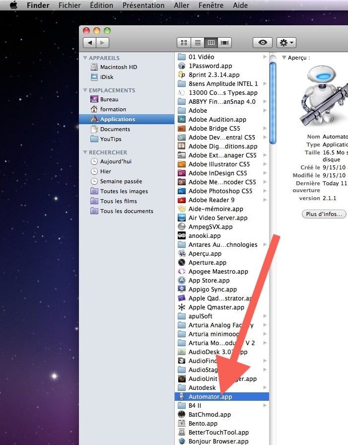The width and height of the screenshot is (348, 445).
Task: Open the Présentation menu
Action: pos(143,5)
